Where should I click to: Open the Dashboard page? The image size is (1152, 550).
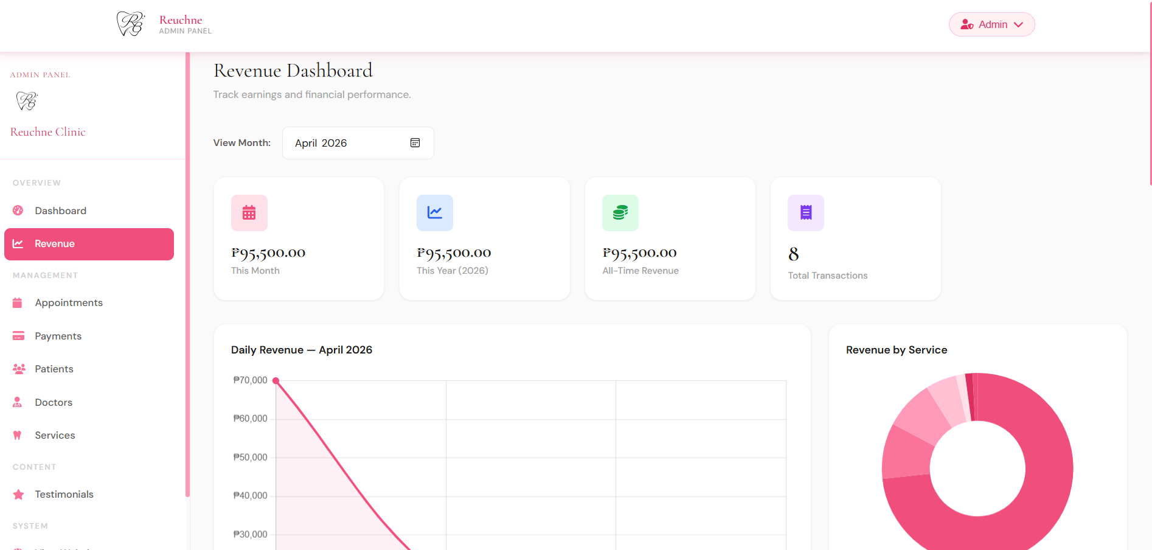coord(89,211)
